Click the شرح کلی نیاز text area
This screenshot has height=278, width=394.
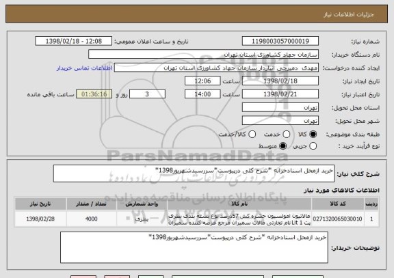click(x=194, y=173)
